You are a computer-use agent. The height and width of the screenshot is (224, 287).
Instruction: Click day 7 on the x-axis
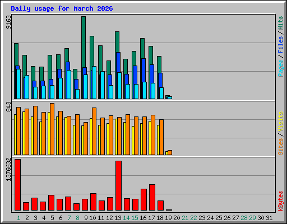point(69,218)
